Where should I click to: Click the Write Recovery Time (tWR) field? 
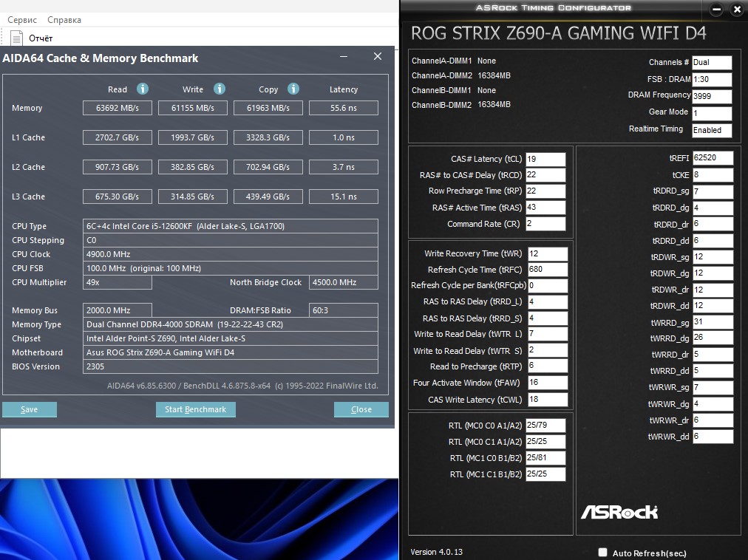tap(548, 253)
